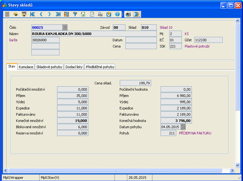Viewport: 243px width, 181px height.
Task: Click the list view icon
Action: point(7,14)
